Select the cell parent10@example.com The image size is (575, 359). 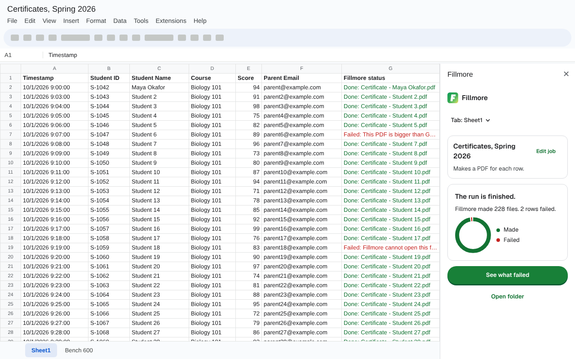(x=301, y=172)
